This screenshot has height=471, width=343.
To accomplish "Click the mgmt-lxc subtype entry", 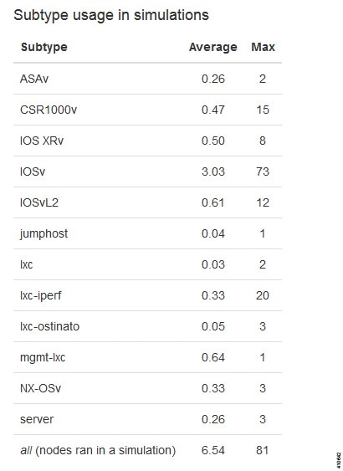I will [43, 358].
